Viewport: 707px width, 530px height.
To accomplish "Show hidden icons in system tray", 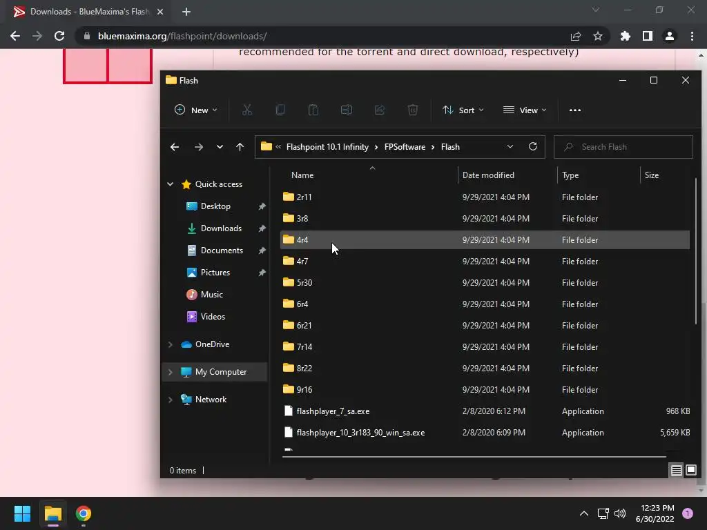I will point(584,513).
